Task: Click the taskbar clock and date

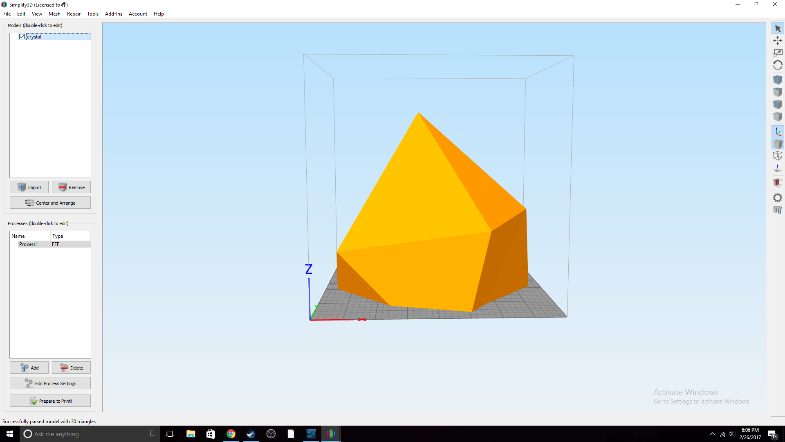Action: pos(750,434)
